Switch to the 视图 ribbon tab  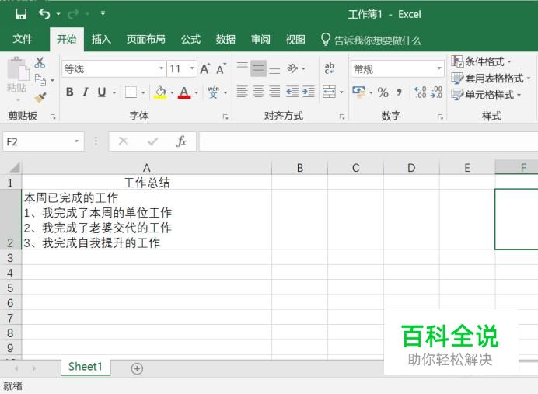click(x=295, y=39)
